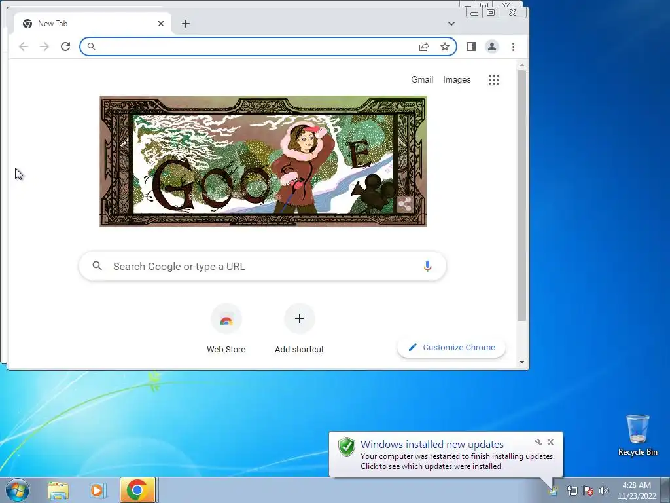The image size is (670, 503).
Task: Start voice search with the microphone icon
Action: (x=427, y=266)
